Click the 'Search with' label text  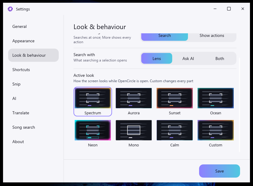pyautogui.click(x=84, y=55)
